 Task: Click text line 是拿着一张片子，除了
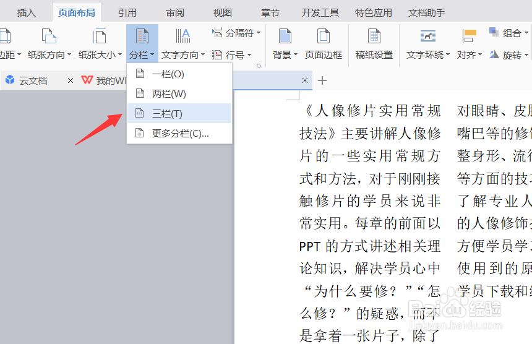(370, 336)
